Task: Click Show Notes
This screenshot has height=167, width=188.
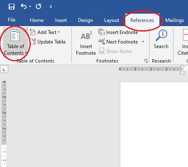Action: tap(116, 51)
